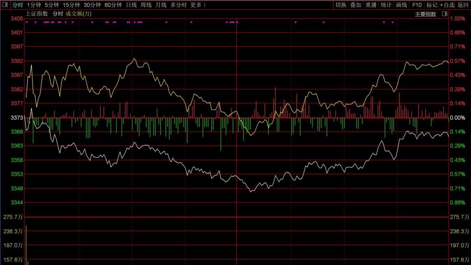Open the 月线 monthly chart tab
Viewport: 471px width, 265px height.
[x=161, y=5]
